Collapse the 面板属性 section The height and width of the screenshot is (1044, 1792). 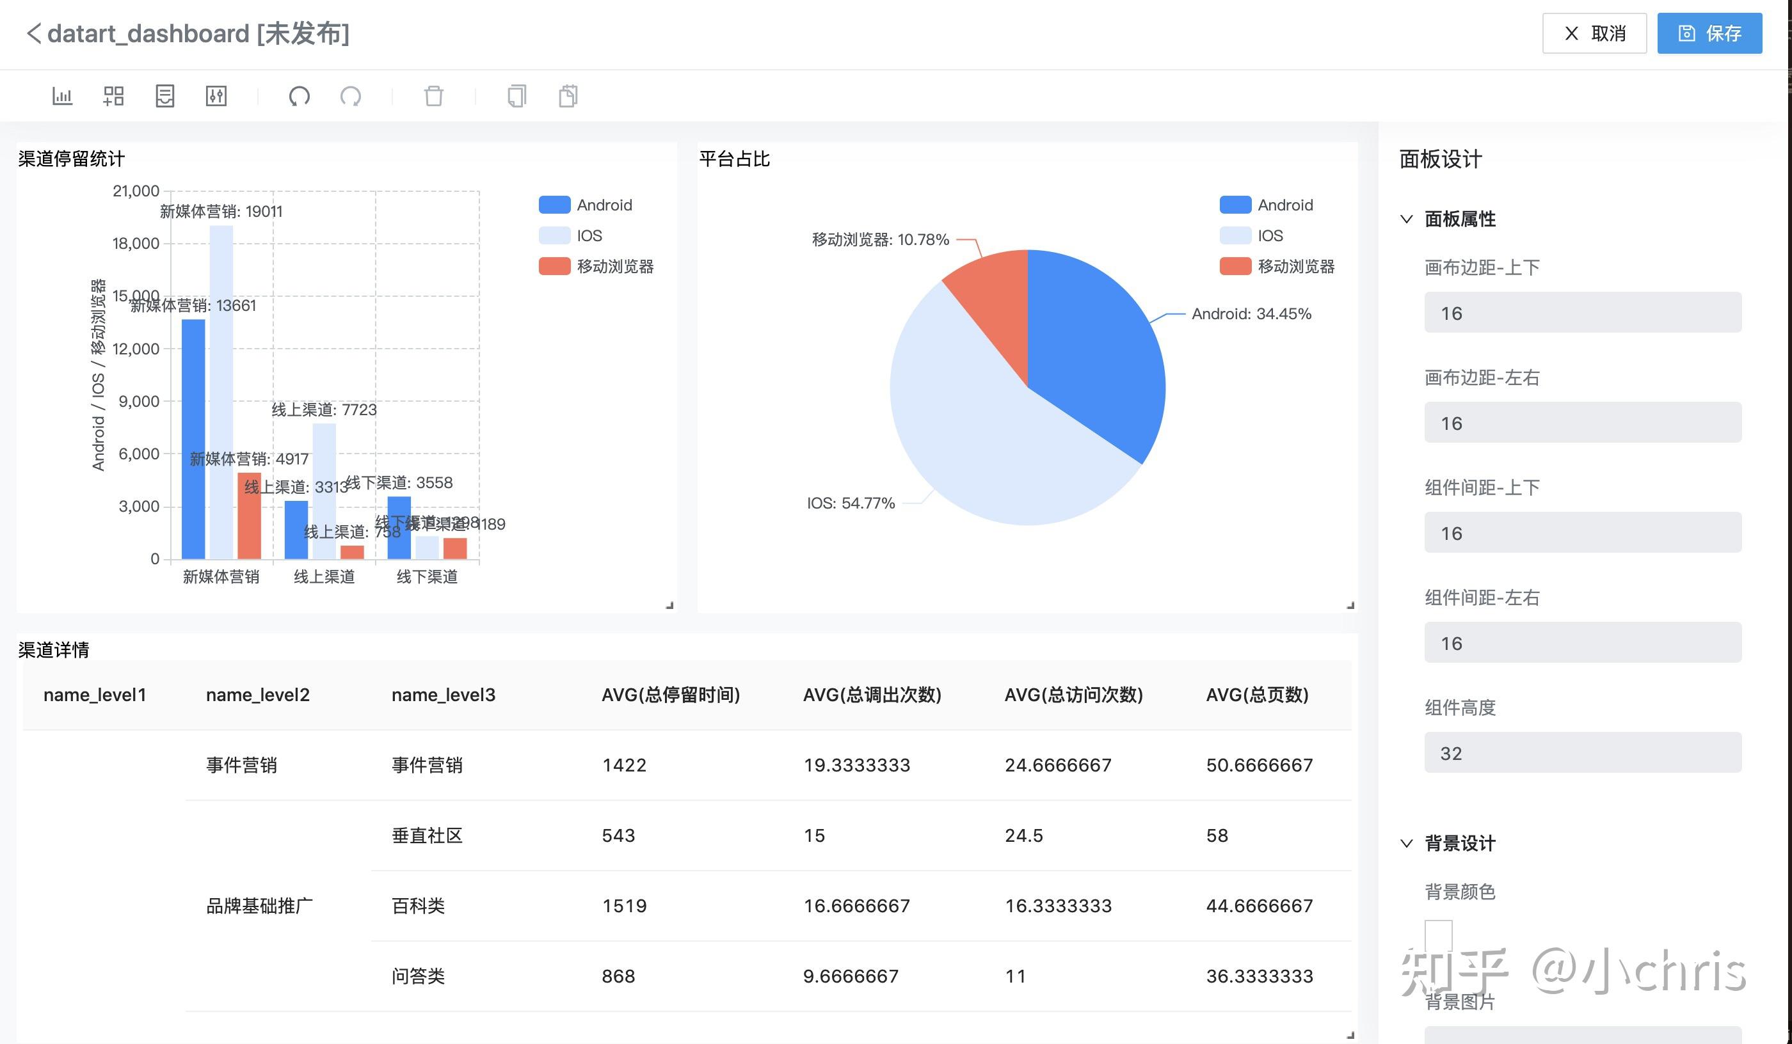point(1406,219)
